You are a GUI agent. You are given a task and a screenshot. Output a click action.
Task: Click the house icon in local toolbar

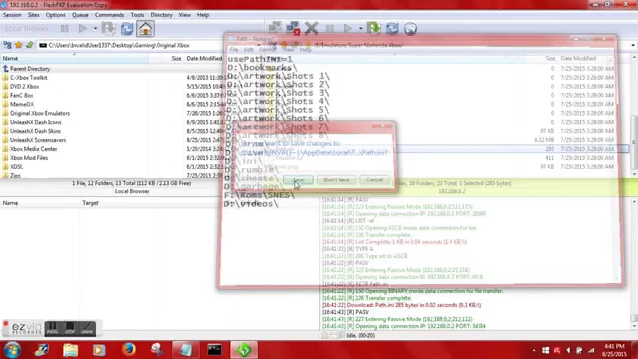[x=145, y=29]
